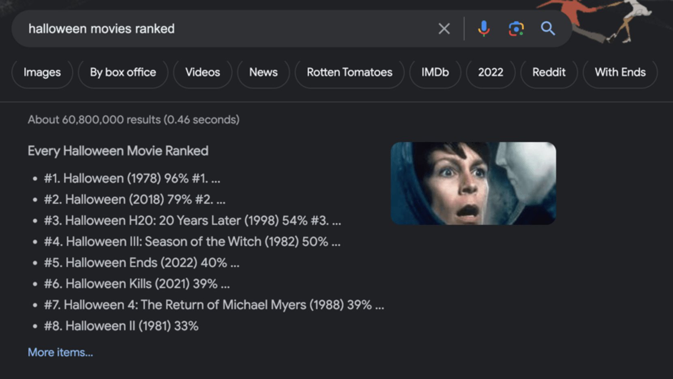Open Every Halloween Movie Ranked heading
673x379 pixels.
click(118, 151)
